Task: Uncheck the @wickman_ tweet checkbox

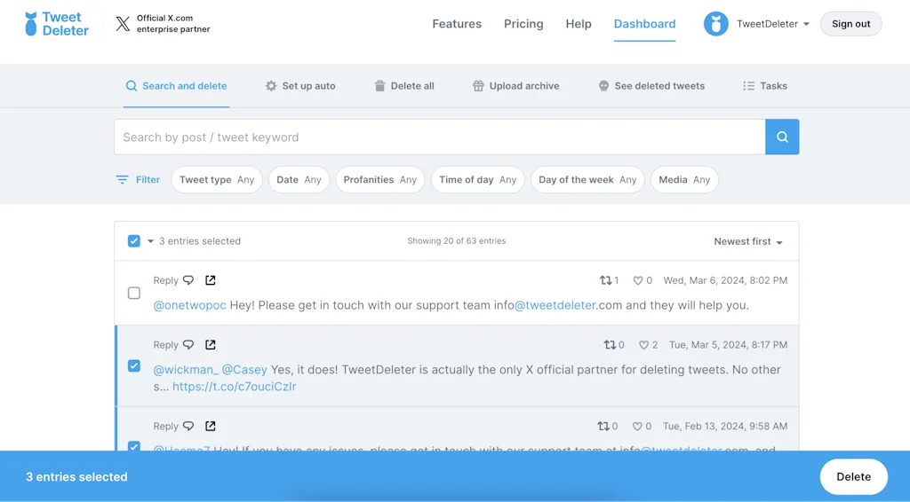Action: click(x=134, y=366)
